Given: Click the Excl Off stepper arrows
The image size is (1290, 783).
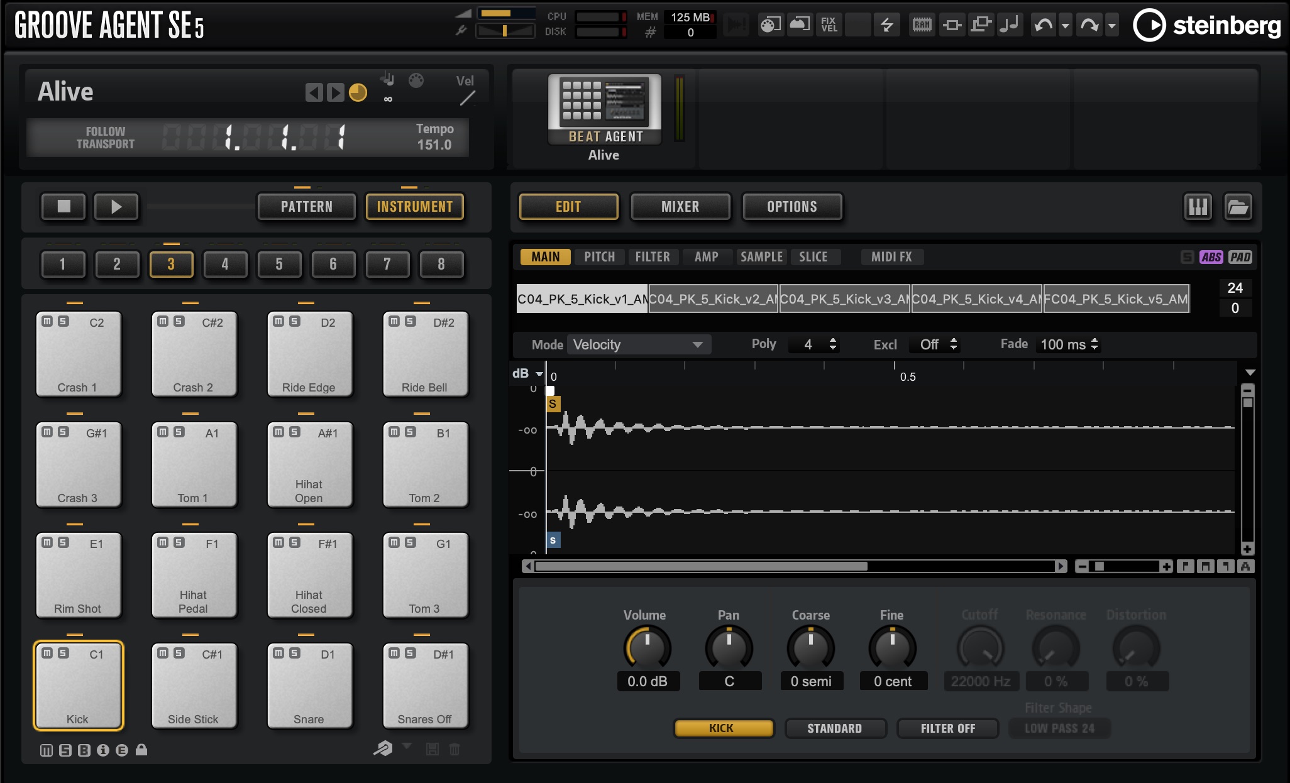Looking at the screenshot, I should pyautogui.click(x=954, y=344).
